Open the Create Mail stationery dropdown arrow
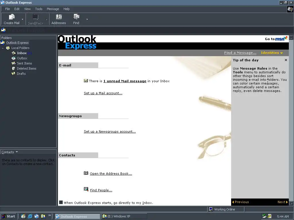 point(22,19)
